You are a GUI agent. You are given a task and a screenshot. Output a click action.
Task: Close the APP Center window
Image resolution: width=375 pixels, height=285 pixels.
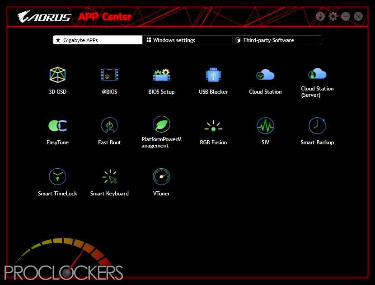pyautogui.click(x=358, y=16)
